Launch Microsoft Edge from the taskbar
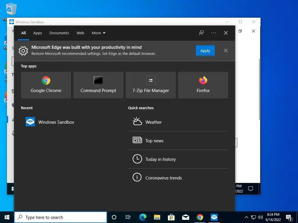The image size is (298, 223). point(143,217)
